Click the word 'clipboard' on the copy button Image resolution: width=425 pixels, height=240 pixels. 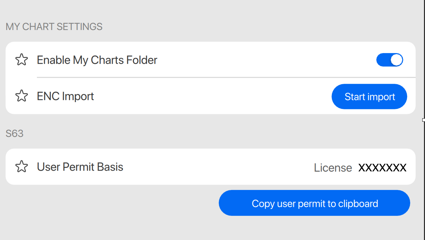coord(358,203)
